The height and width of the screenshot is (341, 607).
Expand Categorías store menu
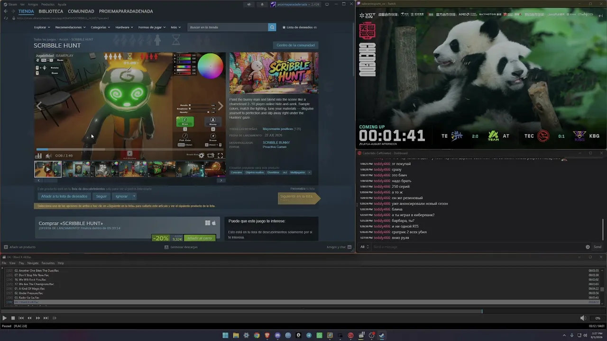[x=100, y=27]
